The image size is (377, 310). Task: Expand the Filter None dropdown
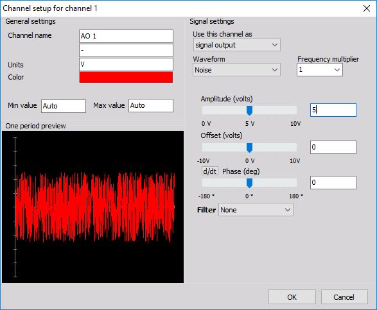point(256,210)
